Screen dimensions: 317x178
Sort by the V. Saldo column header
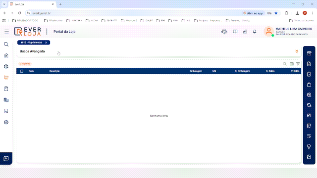click(x=295, y=71)
